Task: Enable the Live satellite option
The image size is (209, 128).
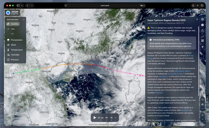Action: point(13,29)
